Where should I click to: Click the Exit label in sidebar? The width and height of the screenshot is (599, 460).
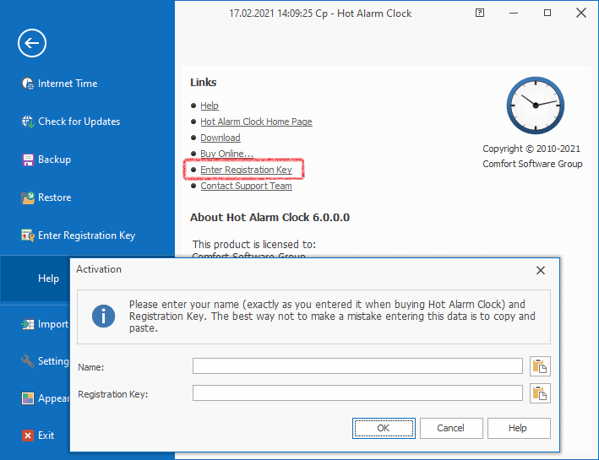(46, 436)
